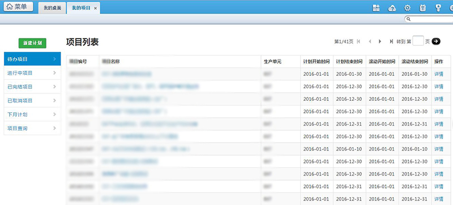Click the magnifier icon in search box
Image resolution: width=453 pixels, height=205 pixels.
(408, 19)
